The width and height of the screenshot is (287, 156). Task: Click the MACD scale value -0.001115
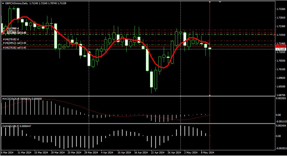(x=281, y=122)
